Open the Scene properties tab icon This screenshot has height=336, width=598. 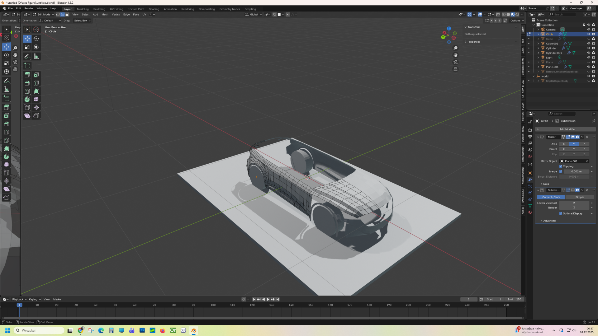click(x=530, y=150)
